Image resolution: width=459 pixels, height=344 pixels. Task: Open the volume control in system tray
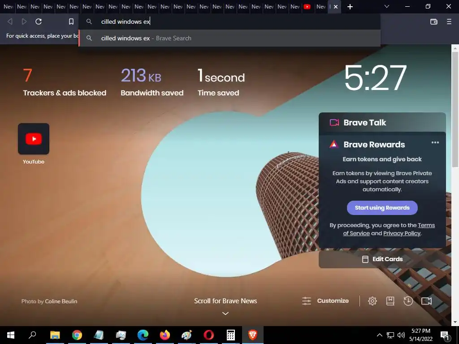tap(401, 335)
